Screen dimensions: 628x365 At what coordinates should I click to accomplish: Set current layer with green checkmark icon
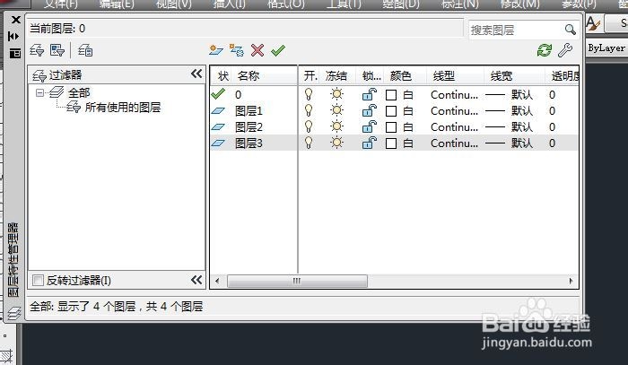tap(277, 50)
